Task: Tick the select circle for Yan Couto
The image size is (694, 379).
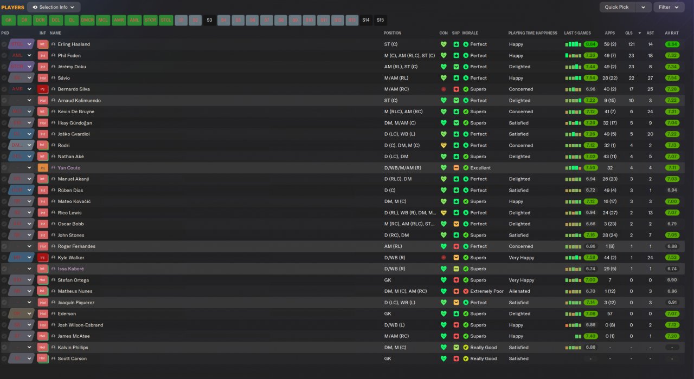Action: click(4, 168)
